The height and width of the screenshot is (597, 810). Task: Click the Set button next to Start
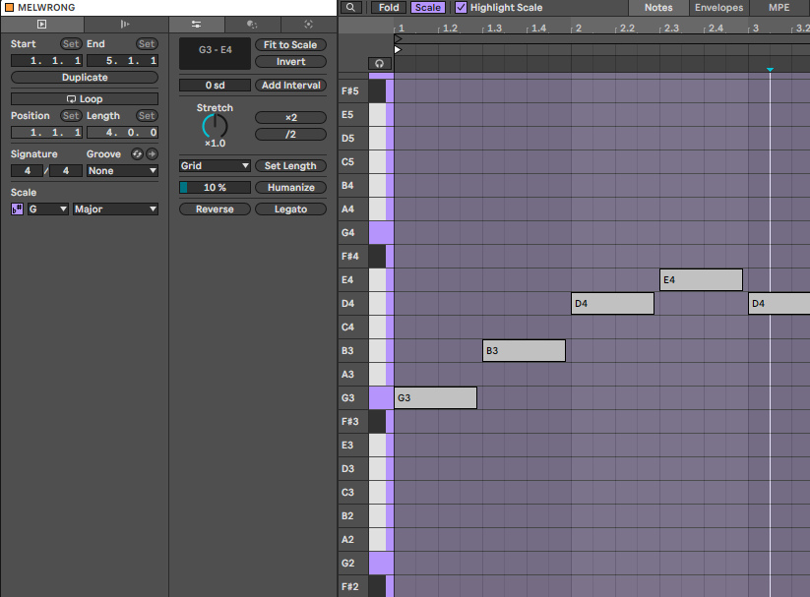(x=71, y=44)
